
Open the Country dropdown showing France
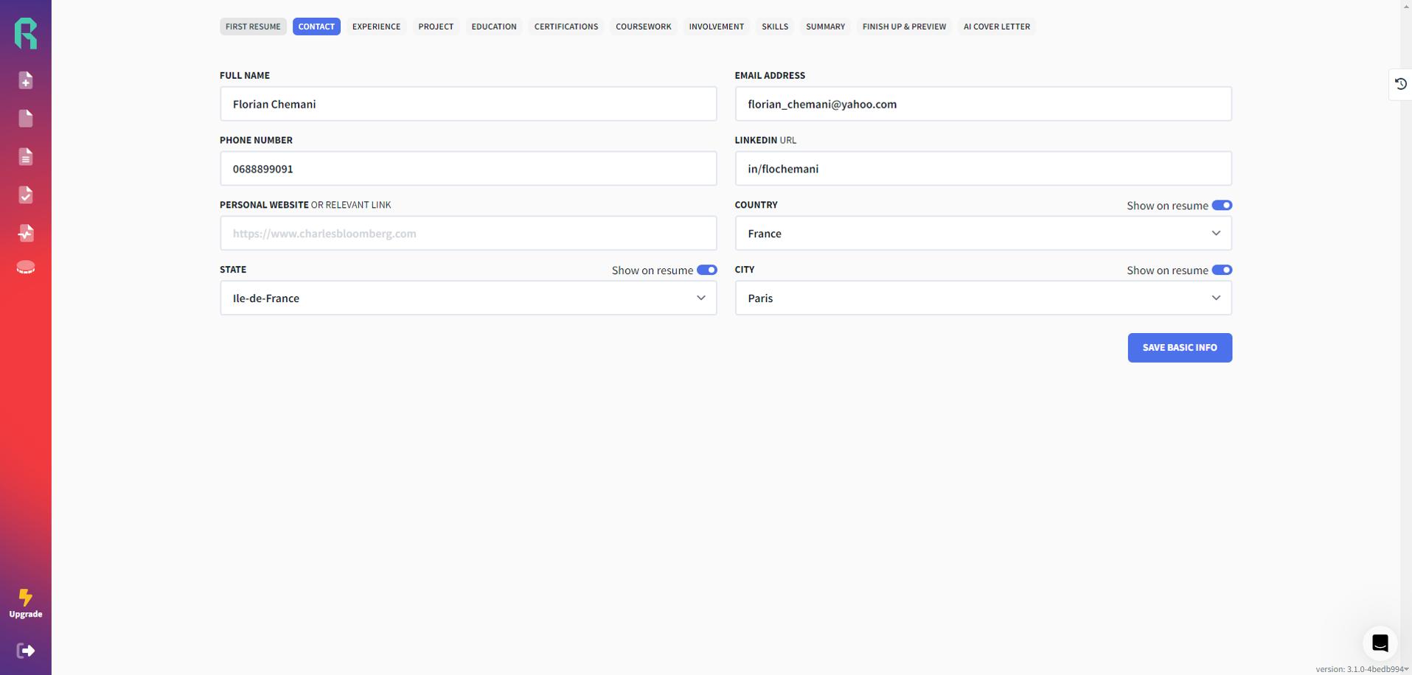point(983,234)
